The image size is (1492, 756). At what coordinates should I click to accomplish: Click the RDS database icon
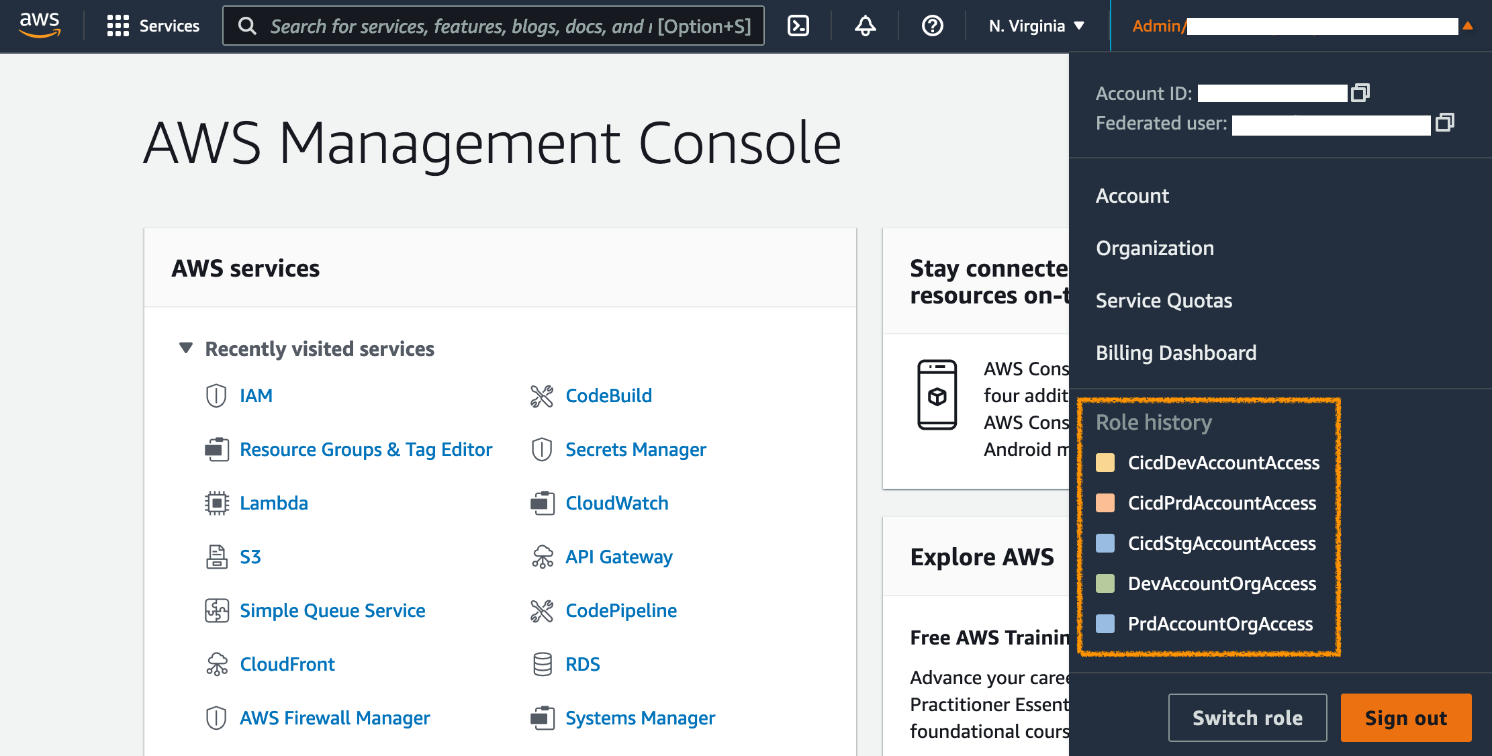coord(542,664)
